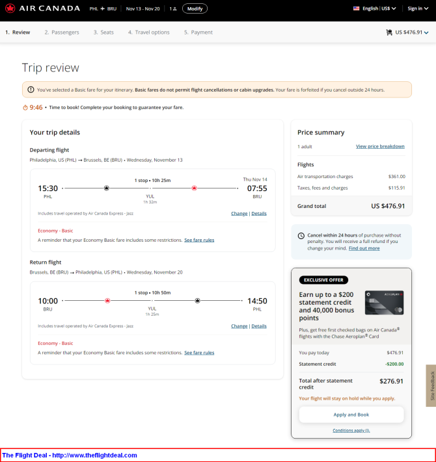The width and height of the screenshot is (436, 462).
Task: Expand the US $476.91 cart total chevron
Action: tap(426, 32)
